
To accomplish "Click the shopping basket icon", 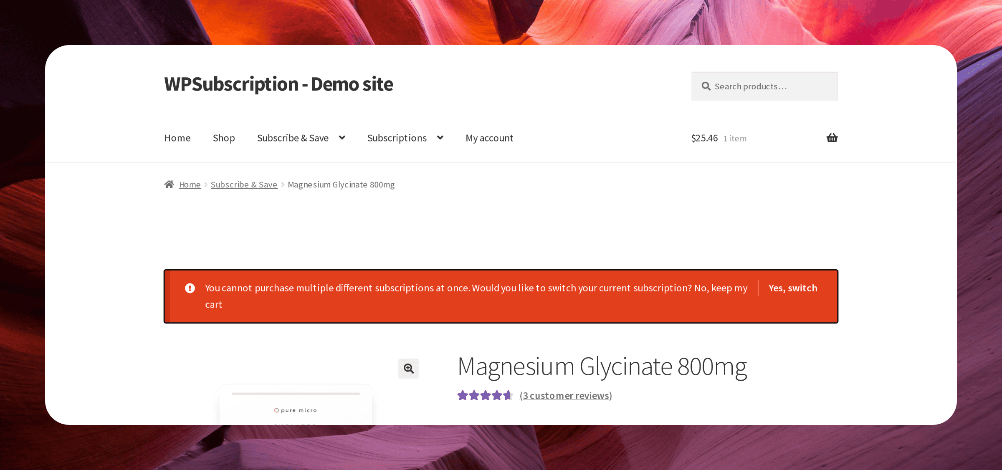I will tap(832, 138).
